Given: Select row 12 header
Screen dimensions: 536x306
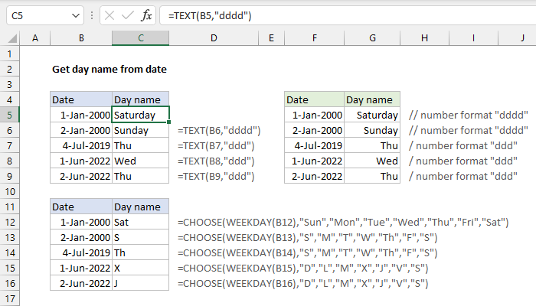Looking at the screenshot, I should tap(10, 222).
